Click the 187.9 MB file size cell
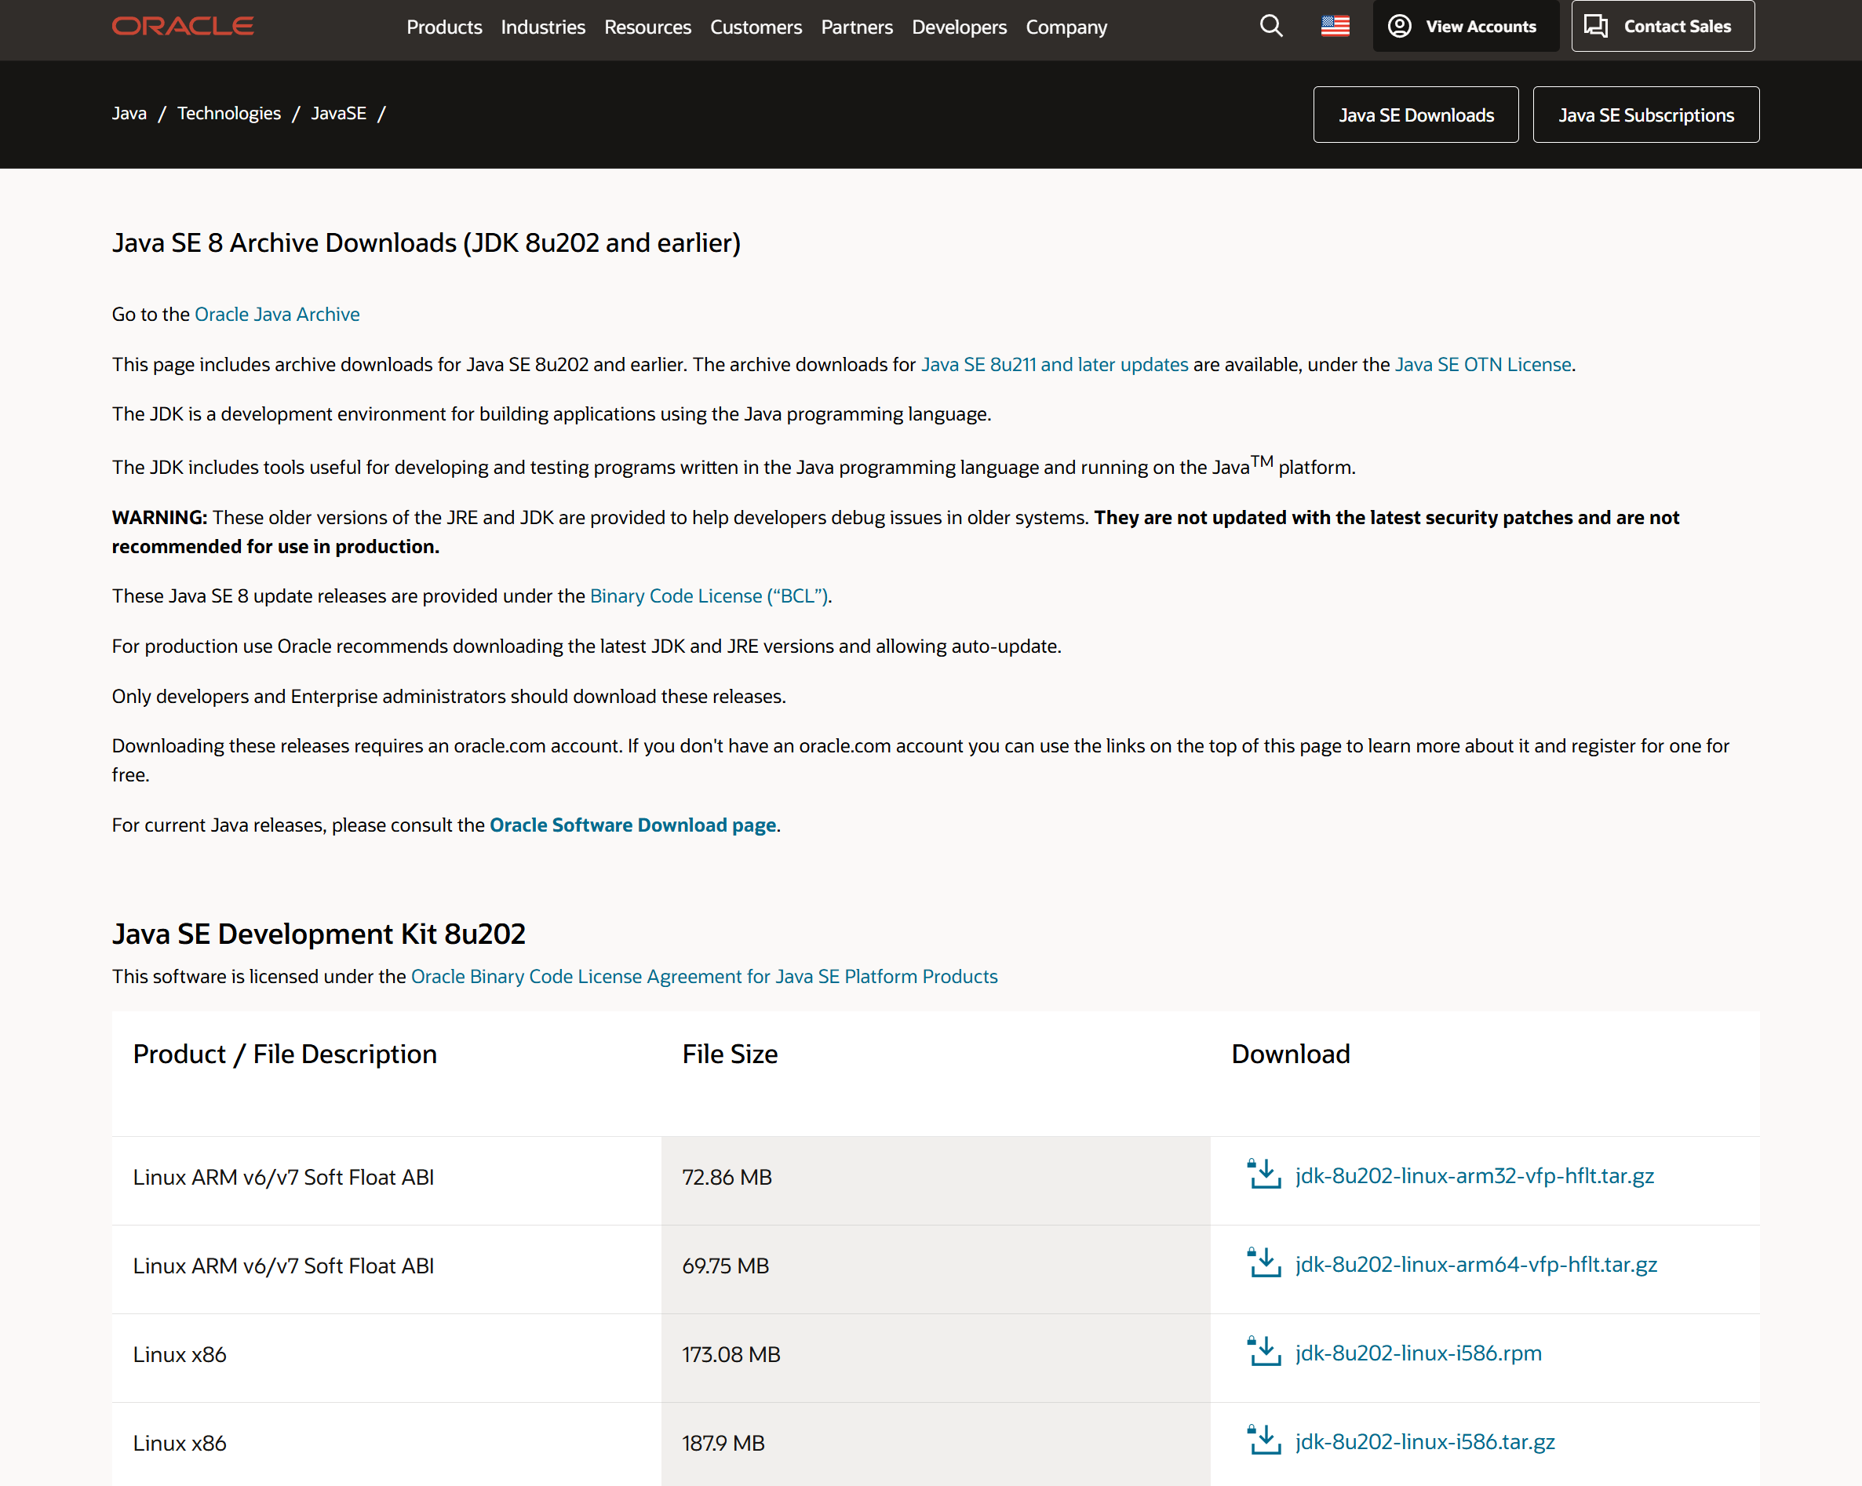1862x1486 pixels. pos(935,1444)
